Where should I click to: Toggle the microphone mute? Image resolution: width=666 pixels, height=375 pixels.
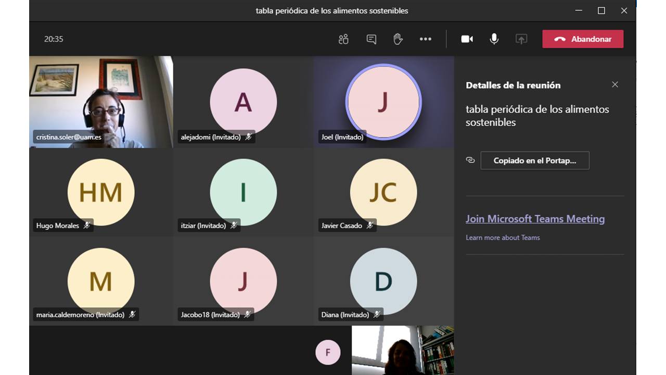point(494,39)
